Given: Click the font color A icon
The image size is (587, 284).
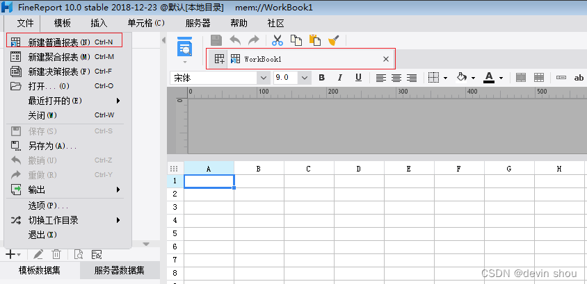Looking at the screenshot, I should pyautogui.click(x=488, y=77).
